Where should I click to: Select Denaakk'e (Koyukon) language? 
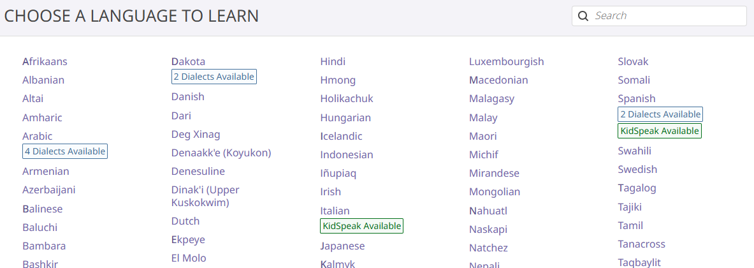coord(221,153)
